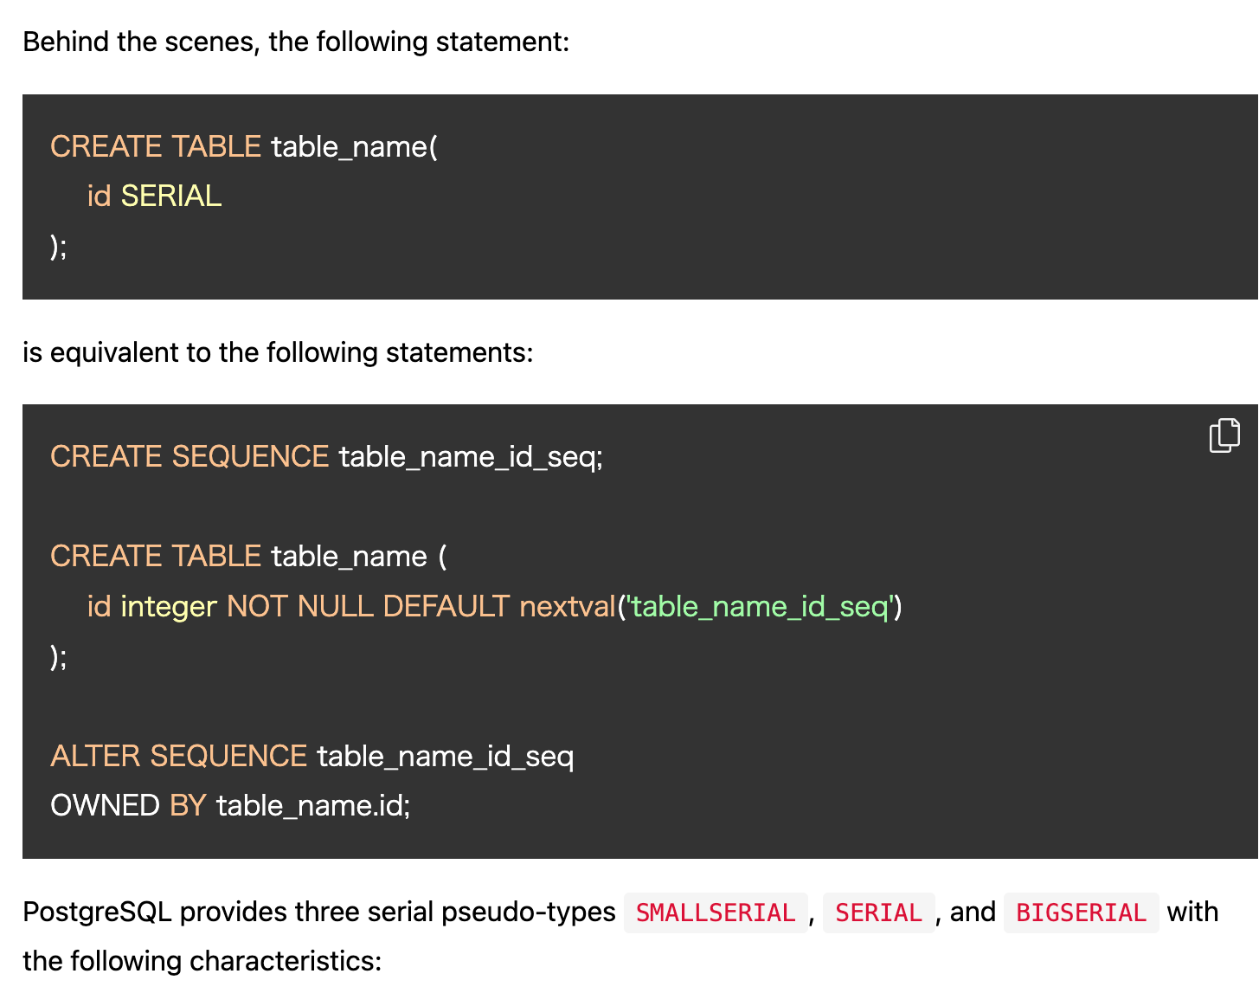This screenshot has width=1259, height=1006.
Task: Click the nextval function call text
Action: click(567, 606)
